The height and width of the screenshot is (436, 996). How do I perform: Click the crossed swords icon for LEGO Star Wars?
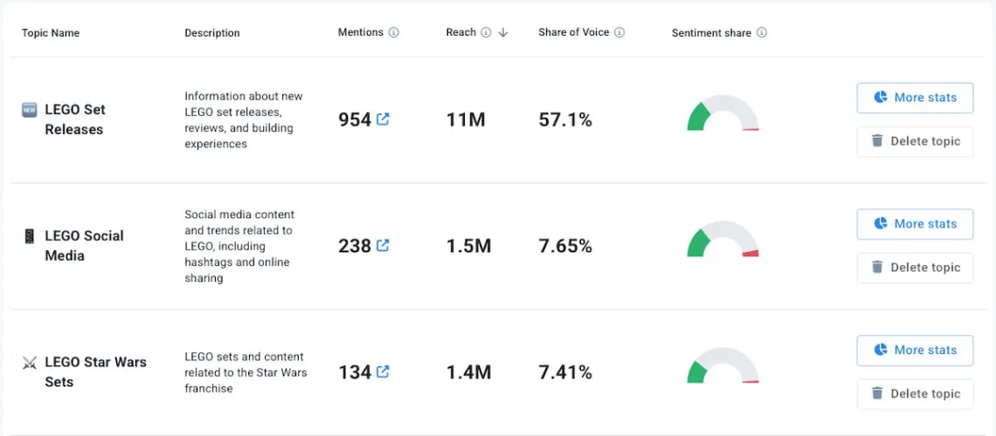pos(29,363)
